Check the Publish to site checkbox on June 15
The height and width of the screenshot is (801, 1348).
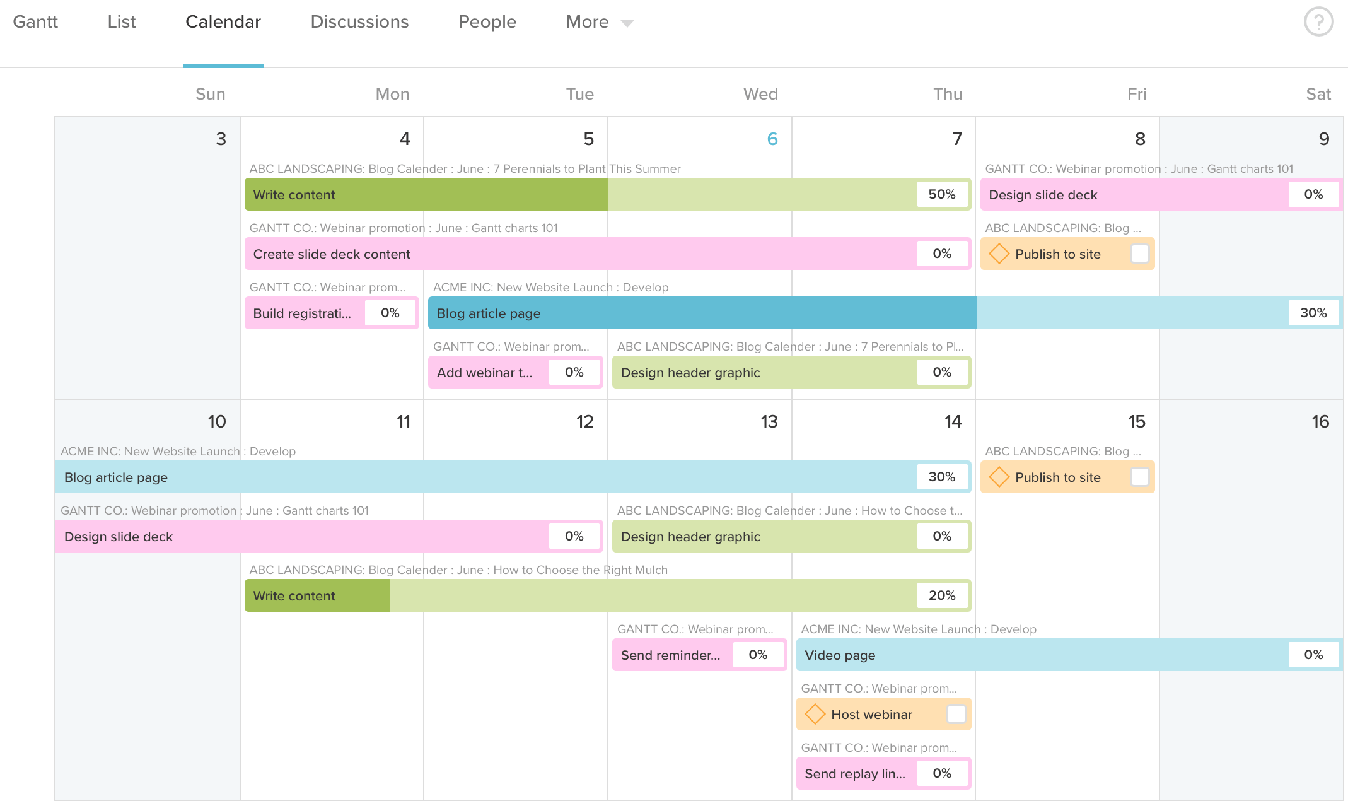(x=1139, y=477)
